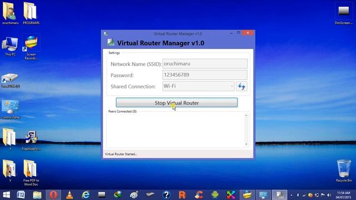Maximize the Virtual Router Manager window

click(239, 33)
